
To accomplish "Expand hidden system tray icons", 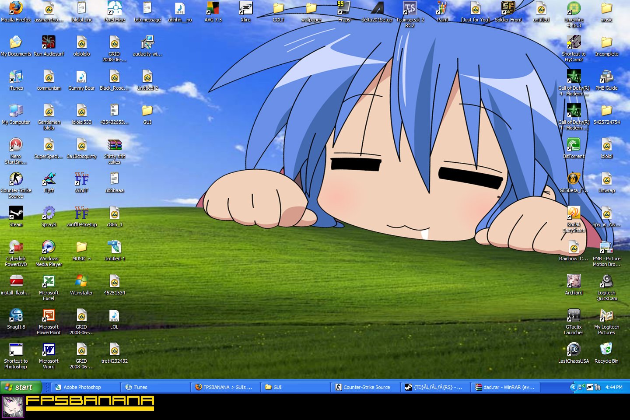I will click(x=574, y=387).
